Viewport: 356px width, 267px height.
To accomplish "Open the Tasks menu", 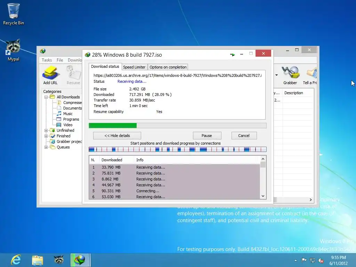I will click(x=47, y=60).
